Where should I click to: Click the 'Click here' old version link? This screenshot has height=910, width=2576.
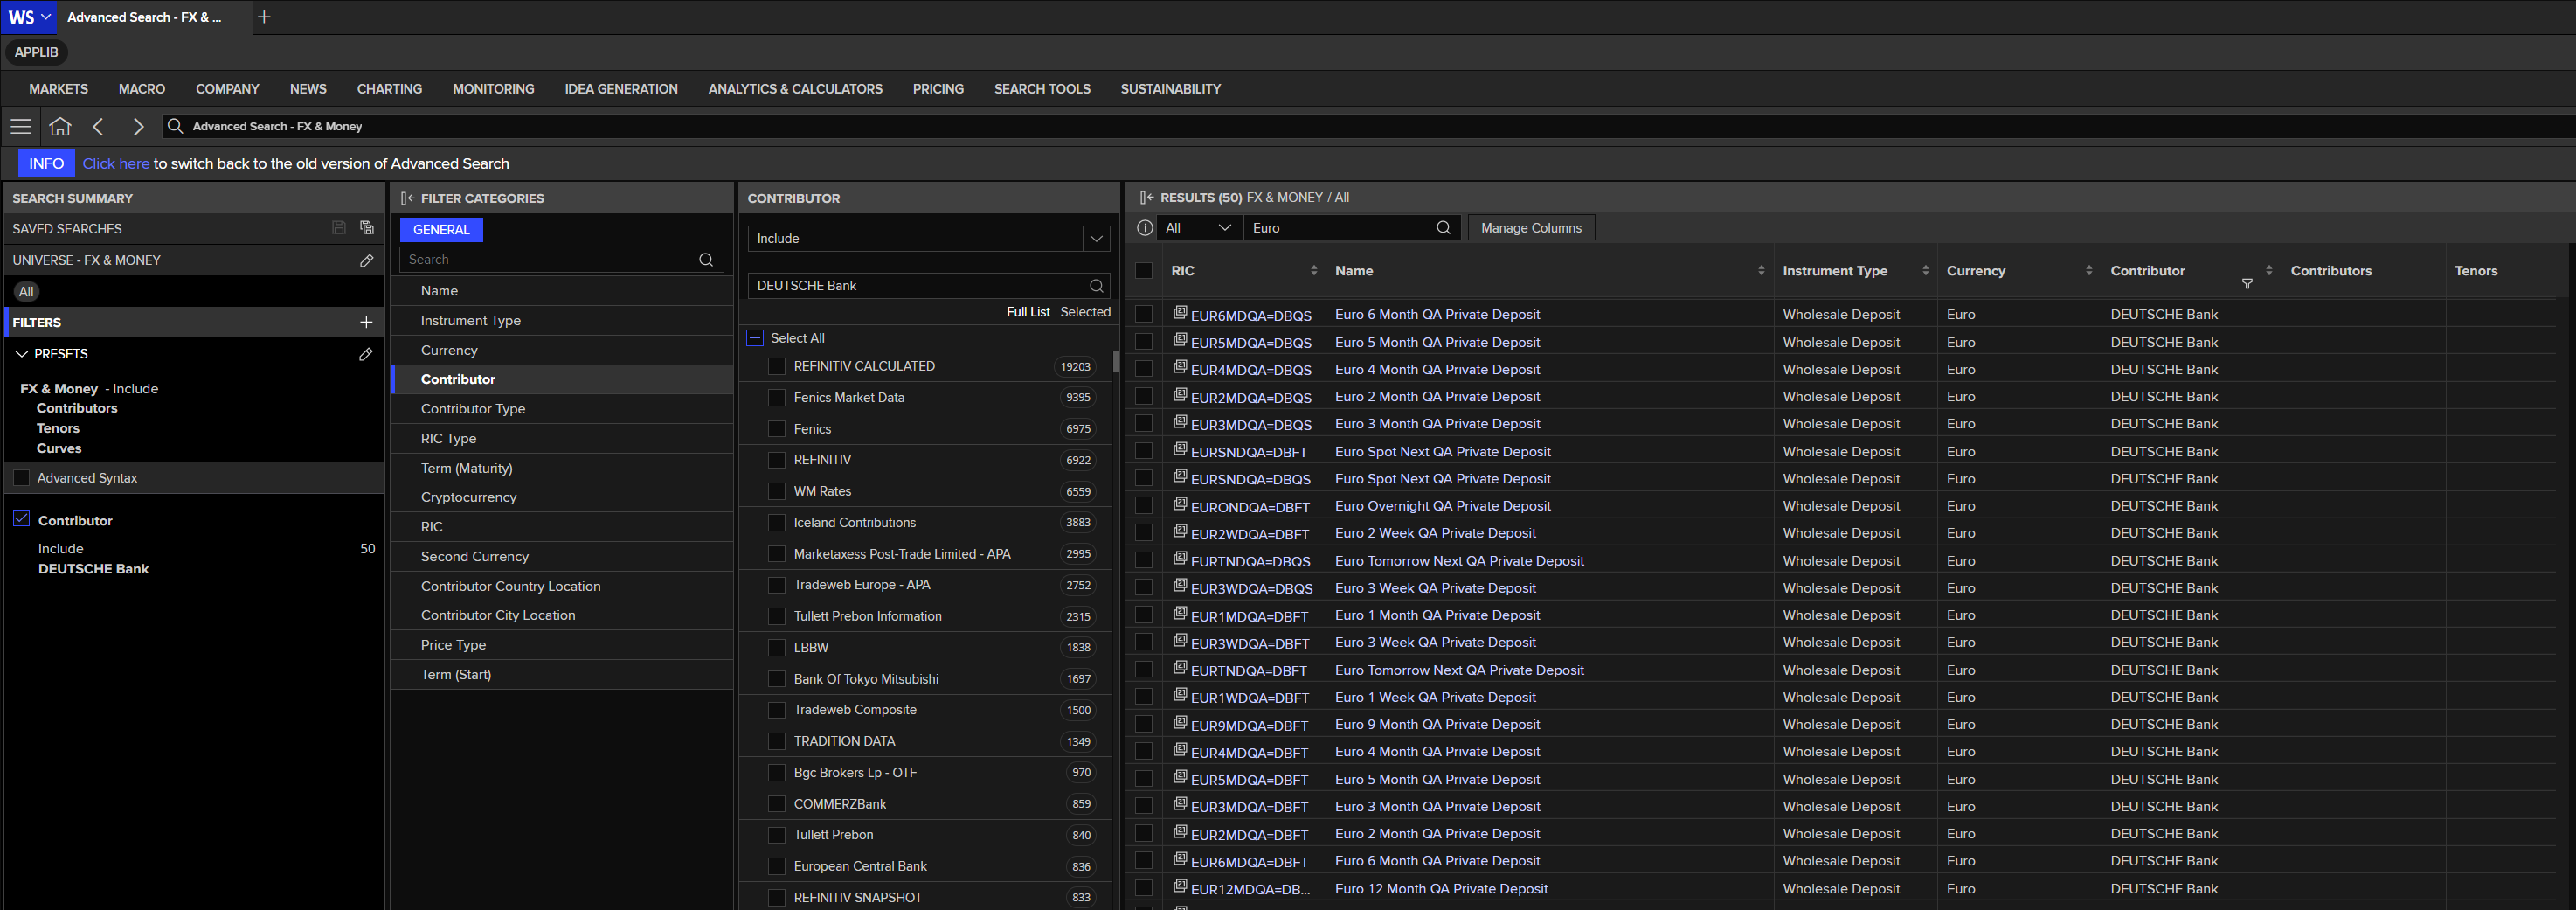click(x=116, y=164)
